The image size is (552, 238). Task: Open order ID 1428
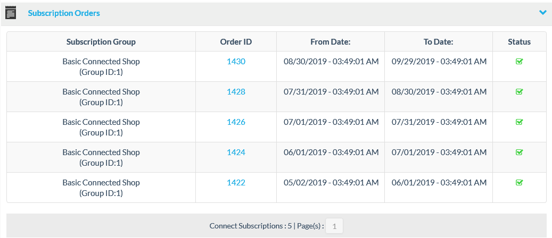pyautogui.click(x=236, y=92)
